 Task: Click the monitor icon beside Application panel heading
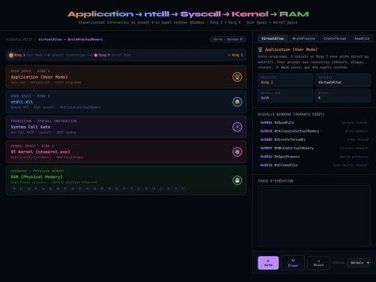(260, 49)
